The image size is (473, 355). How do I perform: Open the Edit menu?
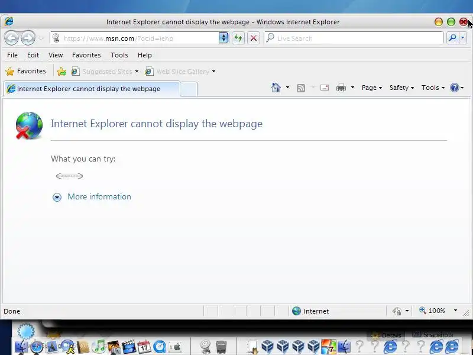click(x=33, y=55)
